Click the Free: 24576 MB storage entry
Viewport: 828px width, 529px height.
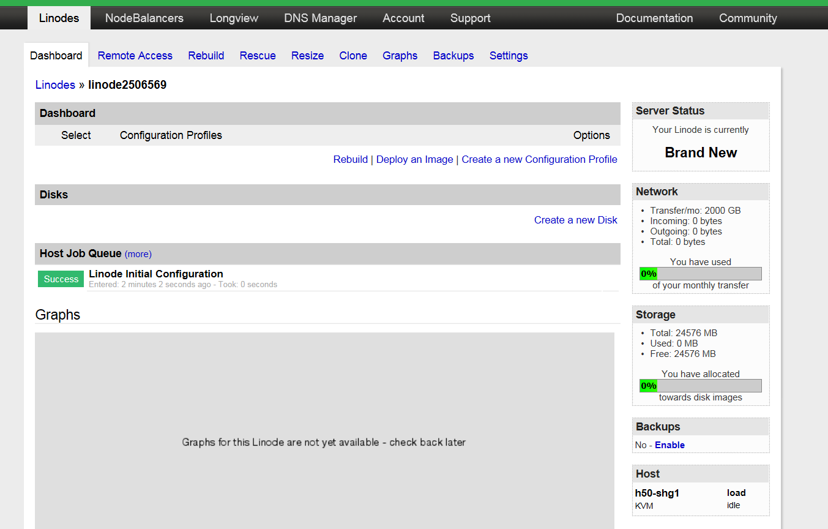click(683, 354)
